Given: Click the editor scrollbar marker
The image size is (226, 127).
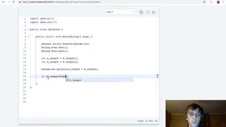Looking at the screenshot, I should point(158,76).
